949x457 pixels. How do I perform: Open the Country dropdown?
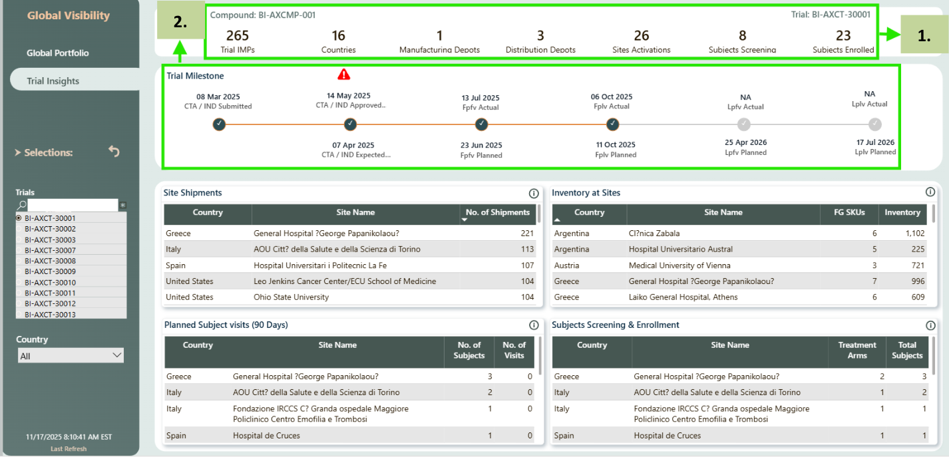click(x=70, y=356)
